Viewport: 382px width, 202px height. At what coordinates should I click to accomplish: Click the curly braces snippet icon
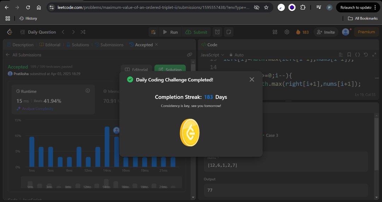coord(357,55)
